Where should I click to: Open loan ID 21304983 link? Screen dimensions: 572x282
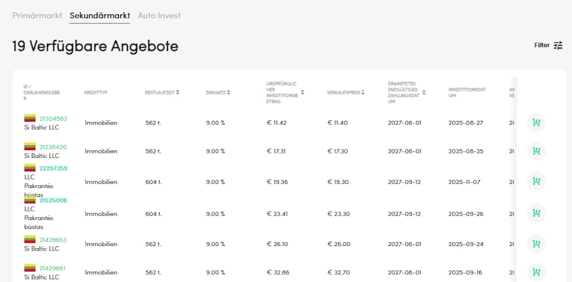[53, 119]
